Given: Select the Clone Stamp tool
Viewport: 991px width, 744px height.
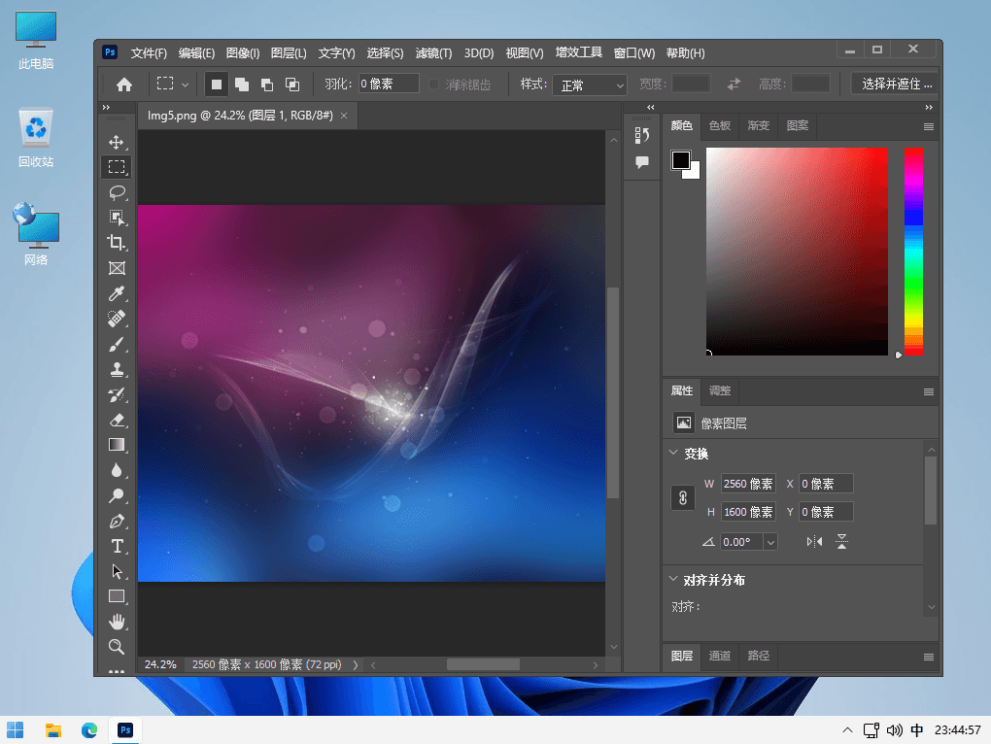Looking at the screenshot, I should [117, 369].
